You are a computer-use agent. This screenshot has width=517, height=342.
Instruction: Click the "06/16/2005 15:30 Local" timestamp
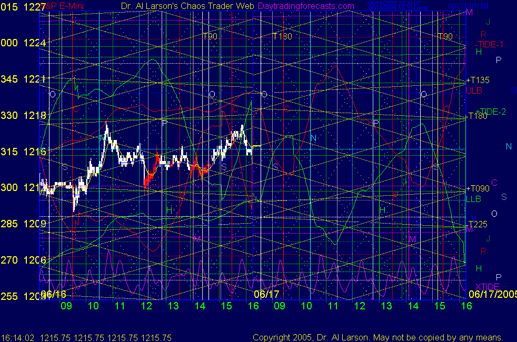(398, 8)
